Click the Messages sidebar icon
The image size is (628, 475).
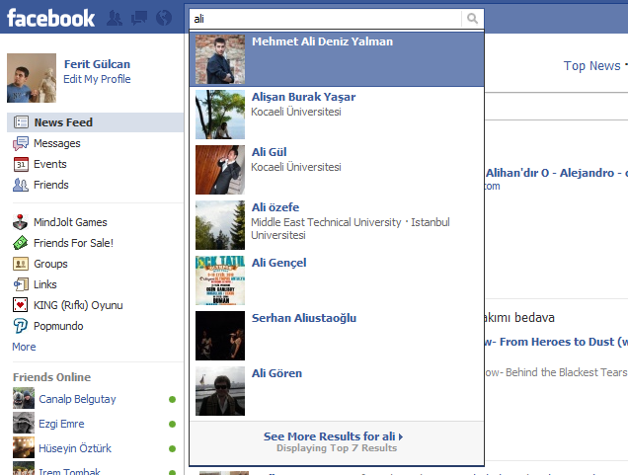21,143
